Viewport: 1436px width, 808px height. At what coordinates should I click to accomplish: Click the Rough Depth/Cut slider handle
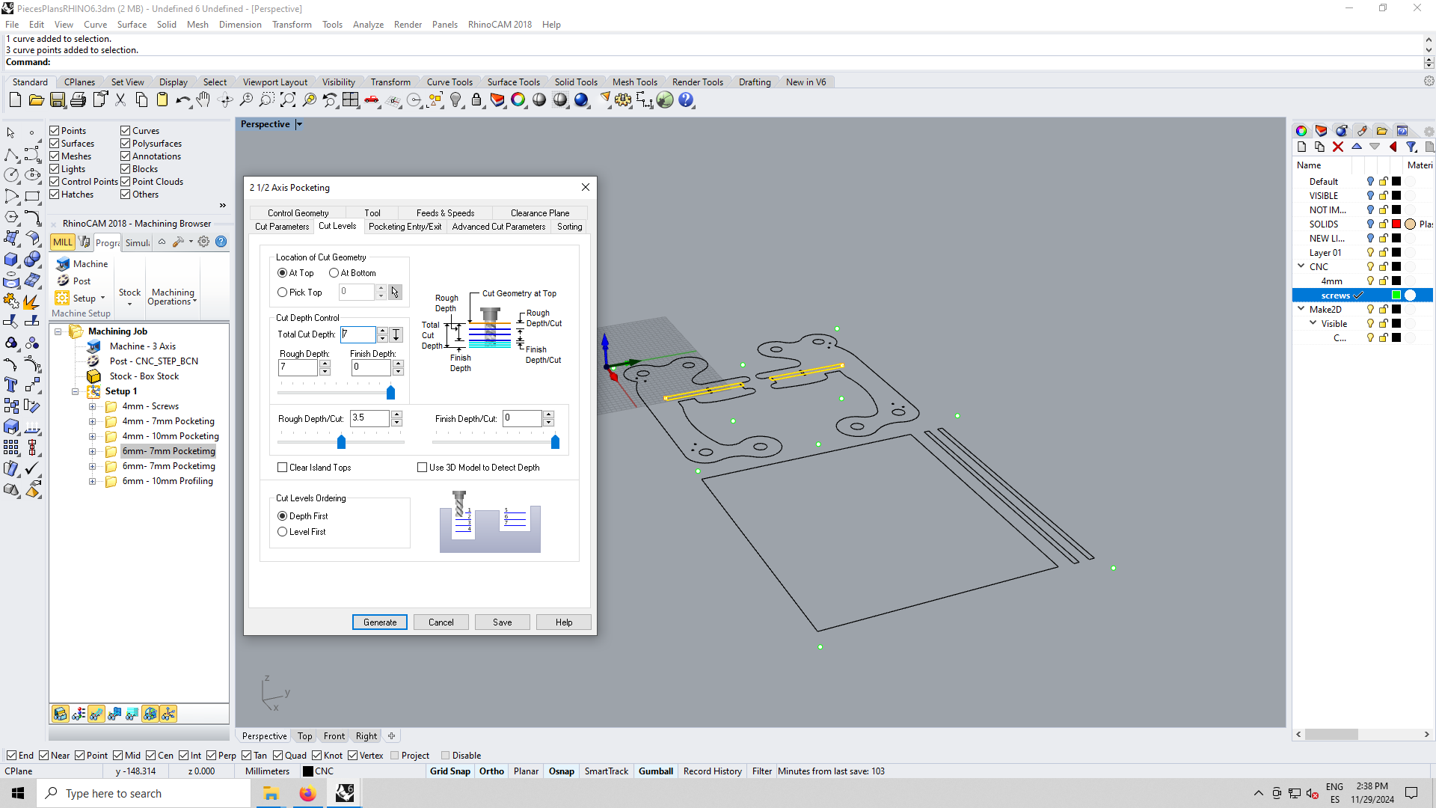(342, 442)
